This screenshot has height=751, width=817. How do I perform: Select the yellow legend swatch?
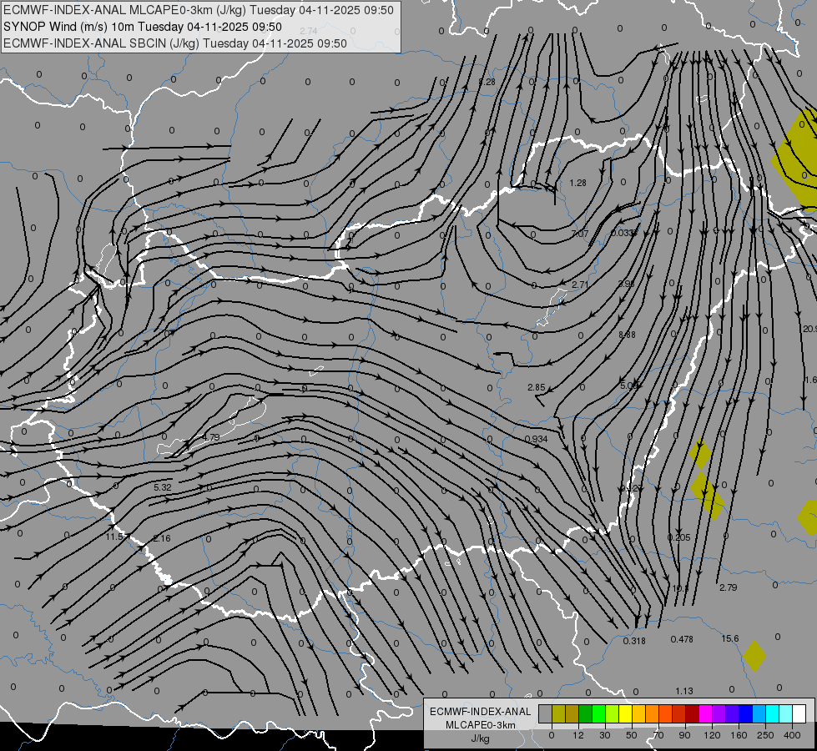(x=625, y=714)
